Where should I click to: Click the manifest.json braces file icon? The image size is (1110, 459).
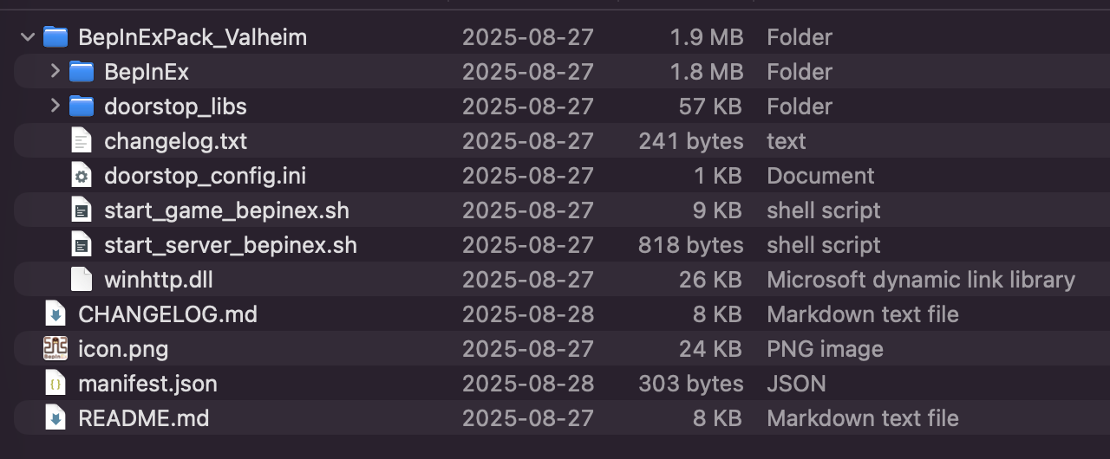coord(55,384)
